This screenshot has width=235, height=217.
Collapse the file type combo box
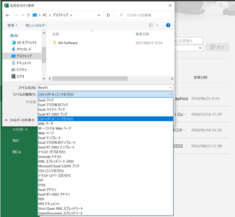click(171, 94)
